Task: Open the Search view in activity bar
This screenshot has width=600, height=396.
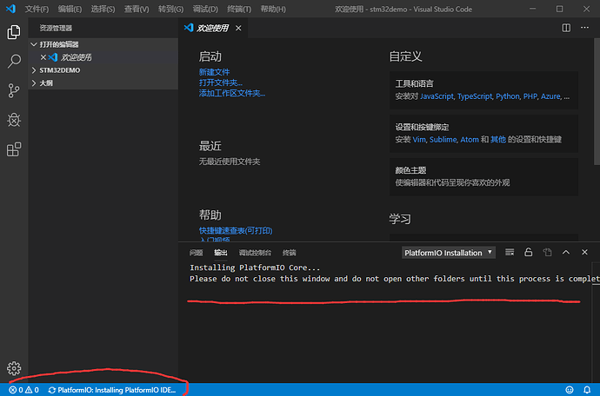Action: click(x=14, y=61)
